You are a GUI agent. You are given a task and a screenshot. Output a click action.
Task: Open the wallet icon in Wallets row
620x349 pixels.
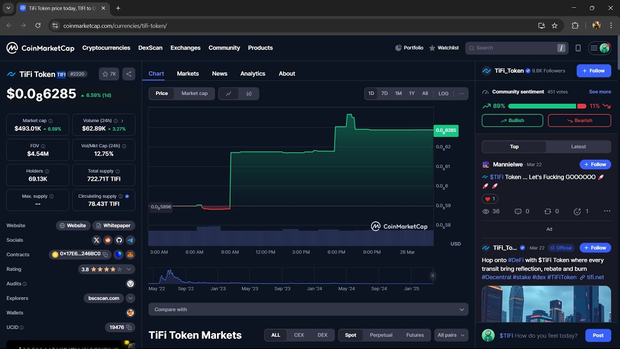point(130,313)
